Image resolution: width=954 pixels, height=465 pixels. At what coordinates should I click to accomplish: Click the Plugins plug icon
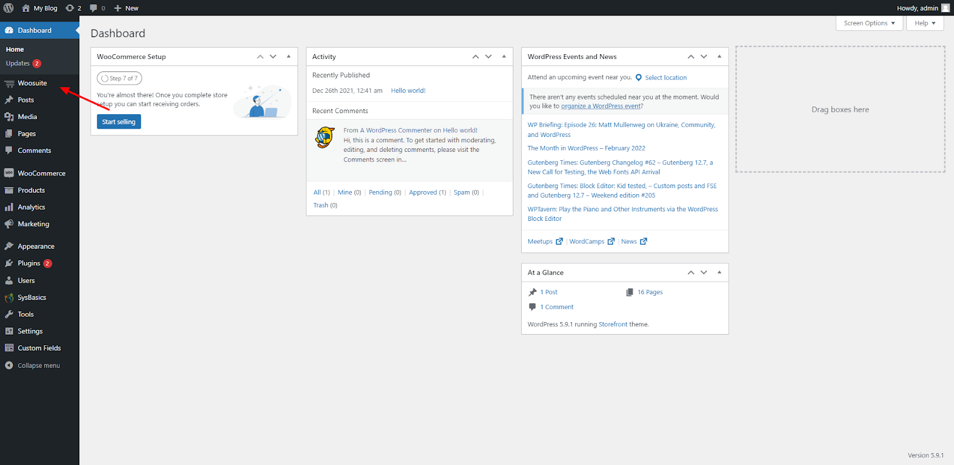tap(9, 263)
